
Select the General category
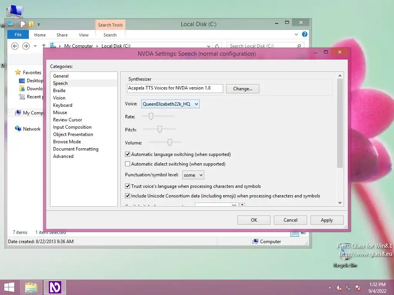point(60,76)
